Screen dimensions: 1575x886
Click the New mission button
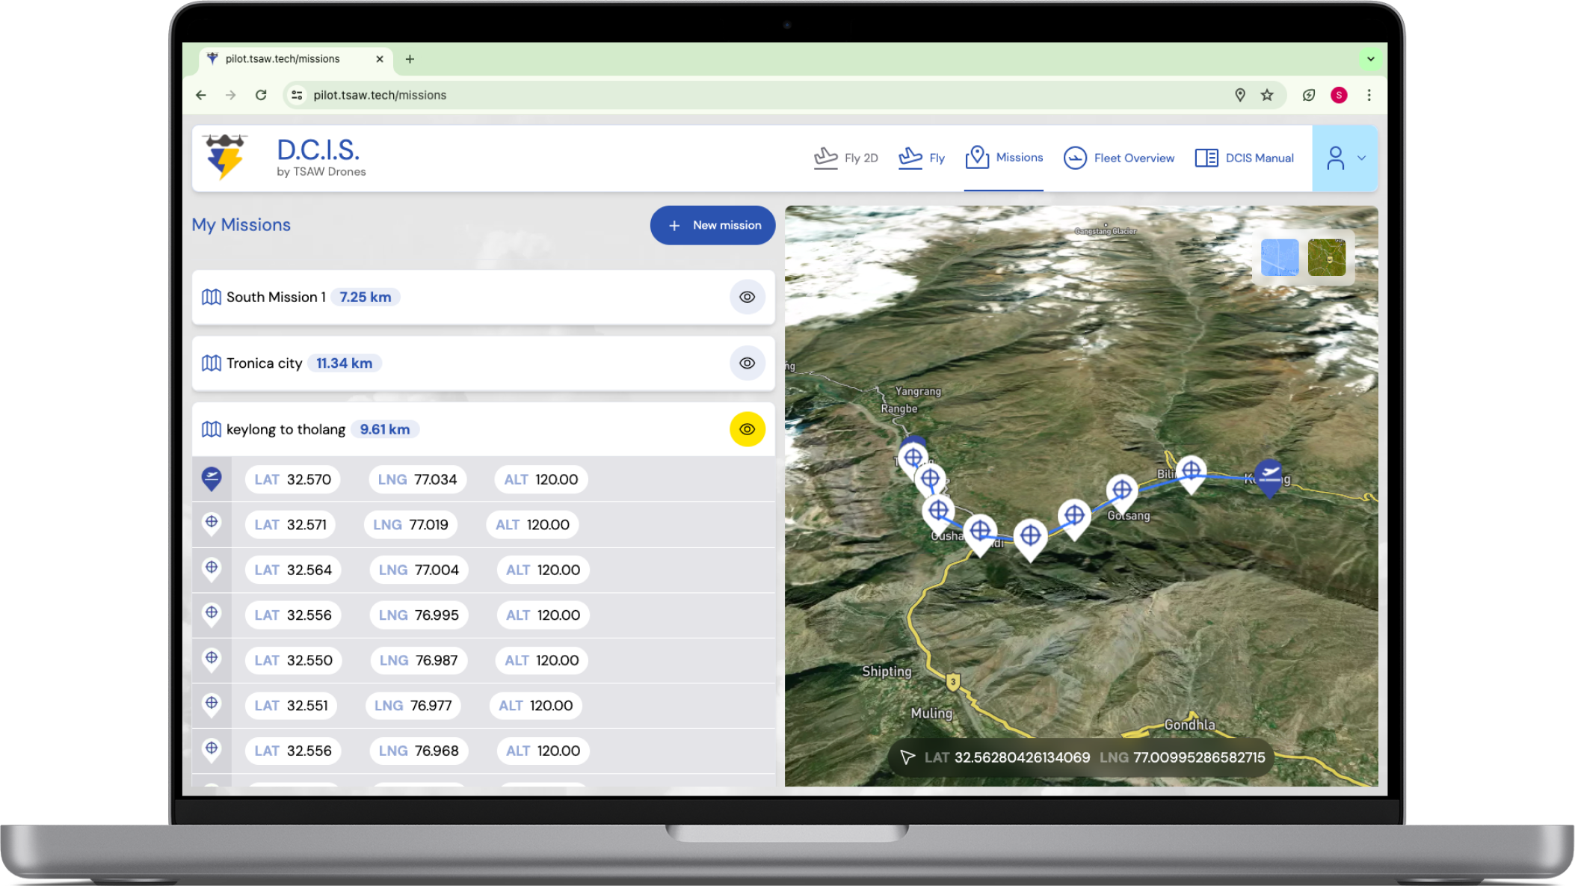pos(712,225)
